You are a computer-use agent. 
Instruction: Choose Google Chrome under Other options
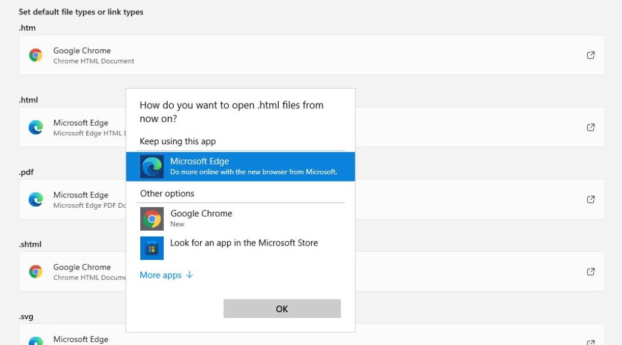(x=240, y=219)
